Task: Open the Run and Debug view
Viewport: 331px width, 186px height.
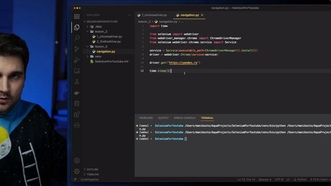Action: pyautogui.click(x=77, y=60)
